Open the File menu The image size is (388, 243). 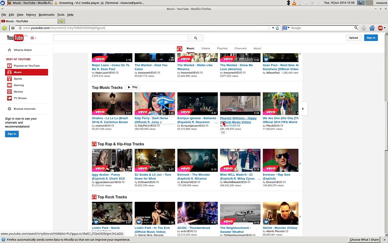click(x=4, y=15)
